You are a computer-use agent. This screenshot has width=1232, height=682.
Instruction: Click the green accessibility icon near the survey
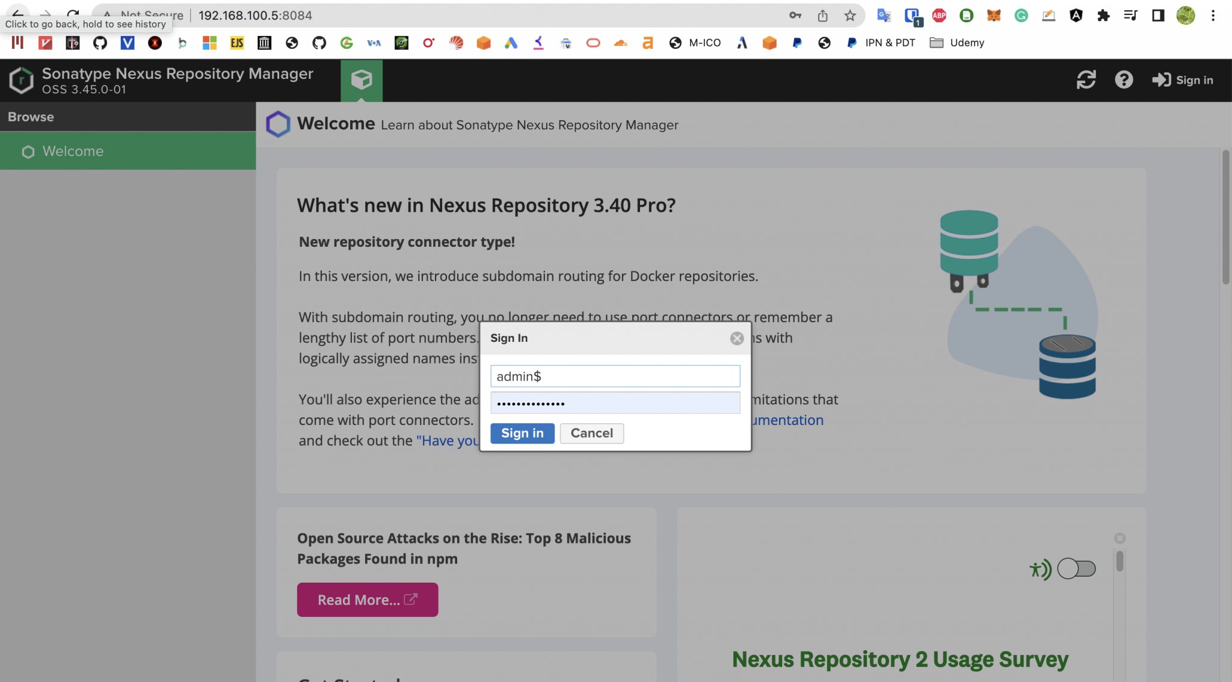[1040, 568]
